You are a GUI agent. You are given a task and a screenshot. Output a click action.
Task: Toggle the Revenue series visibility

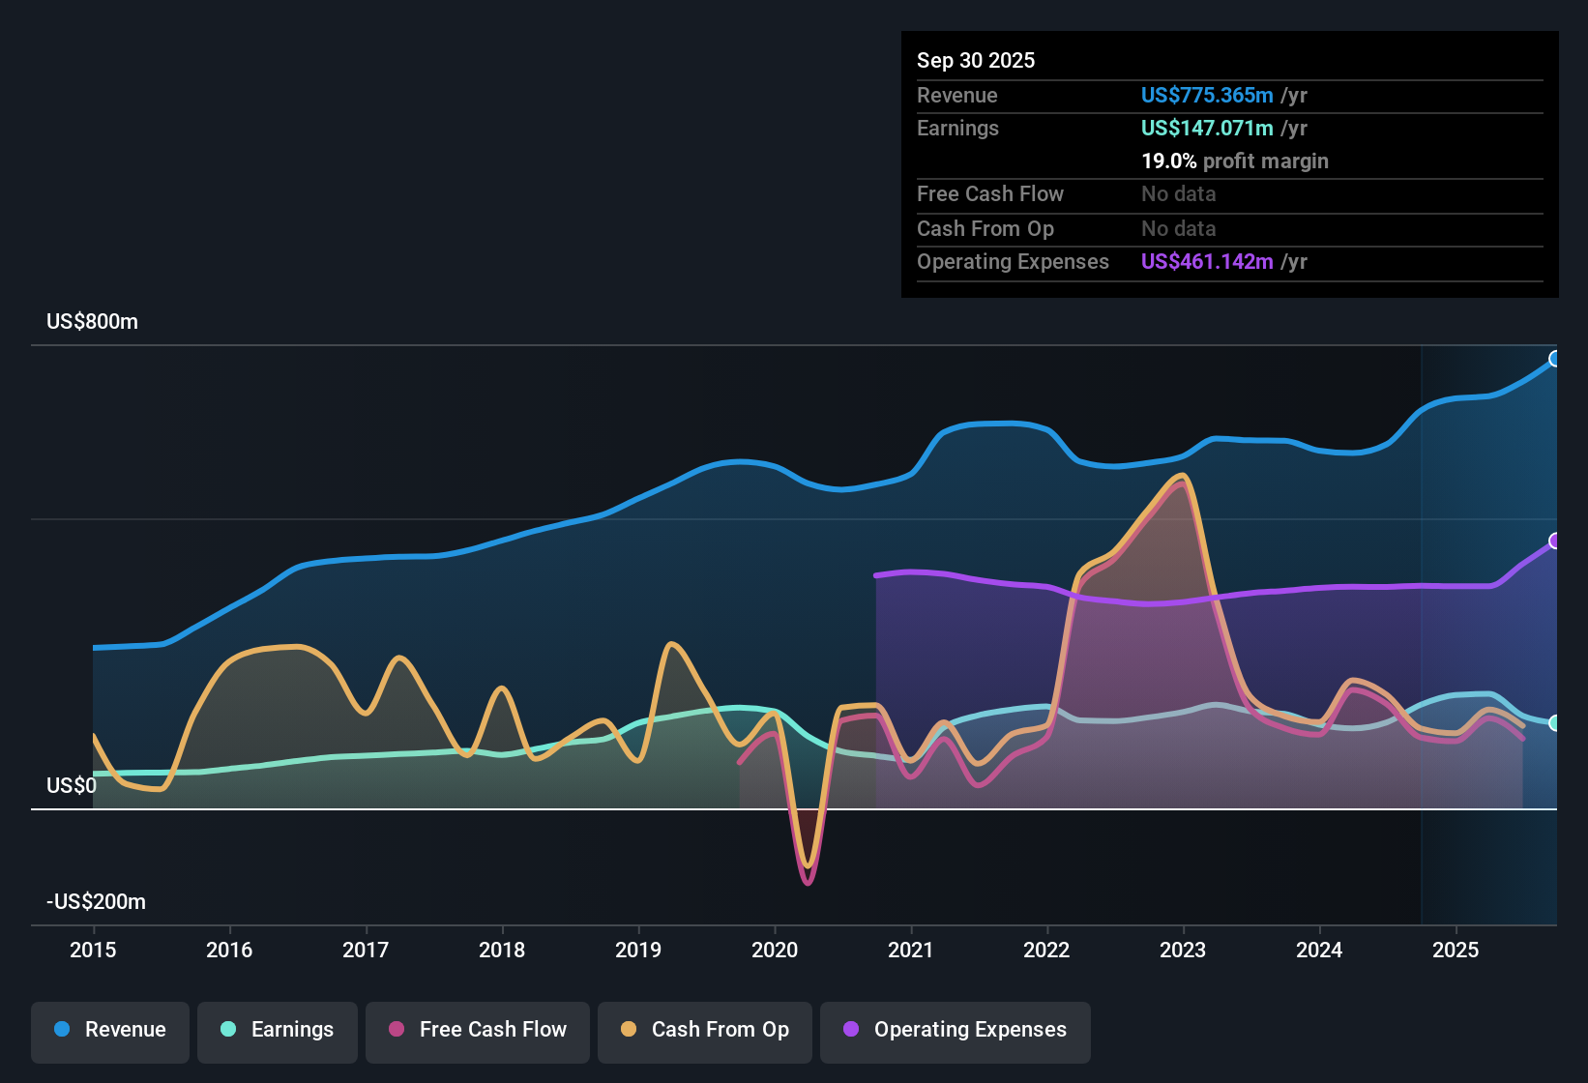point(109,1030)
